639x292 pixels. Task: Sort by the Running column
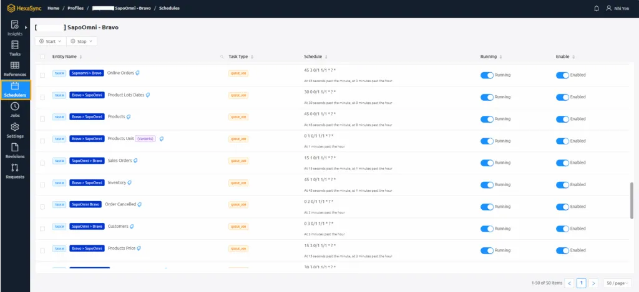point(500,57)
